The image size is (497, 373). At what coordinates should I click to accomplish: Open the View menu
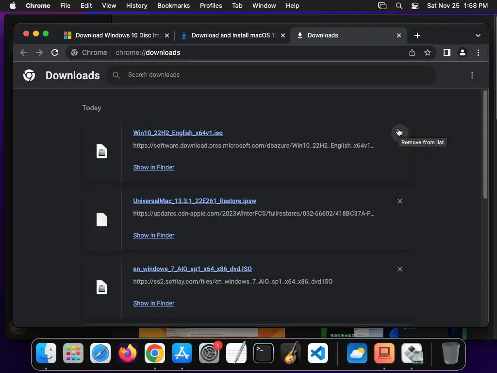coord(109,6)
